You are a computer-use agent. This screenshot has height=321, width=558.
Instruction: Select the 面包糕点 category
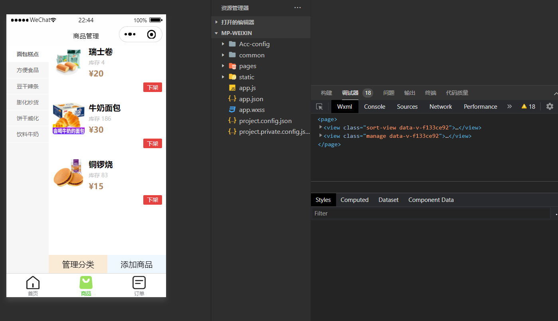28,54
